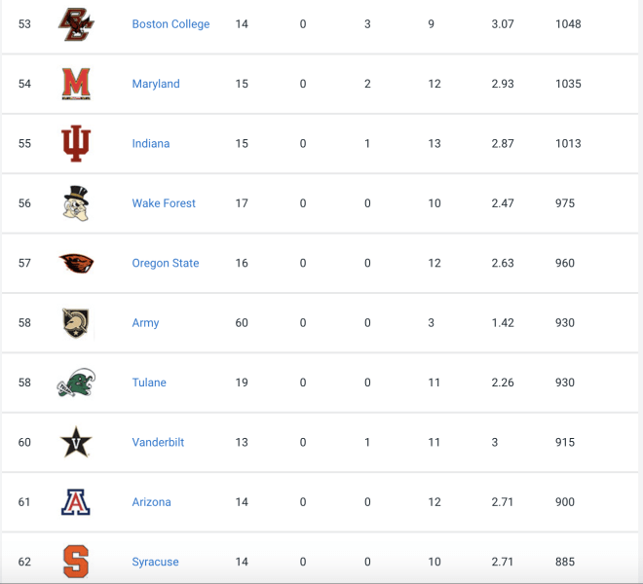Follow the Arizona team link

[x=151, y=502]
